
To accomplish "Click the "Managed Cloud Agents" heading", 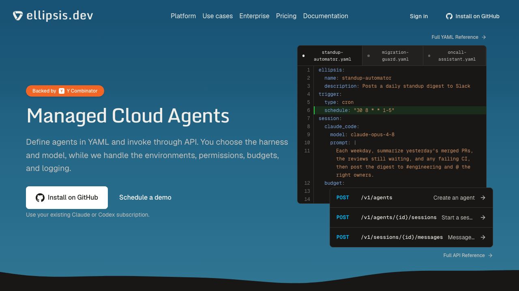I will [x=128, y=116].
